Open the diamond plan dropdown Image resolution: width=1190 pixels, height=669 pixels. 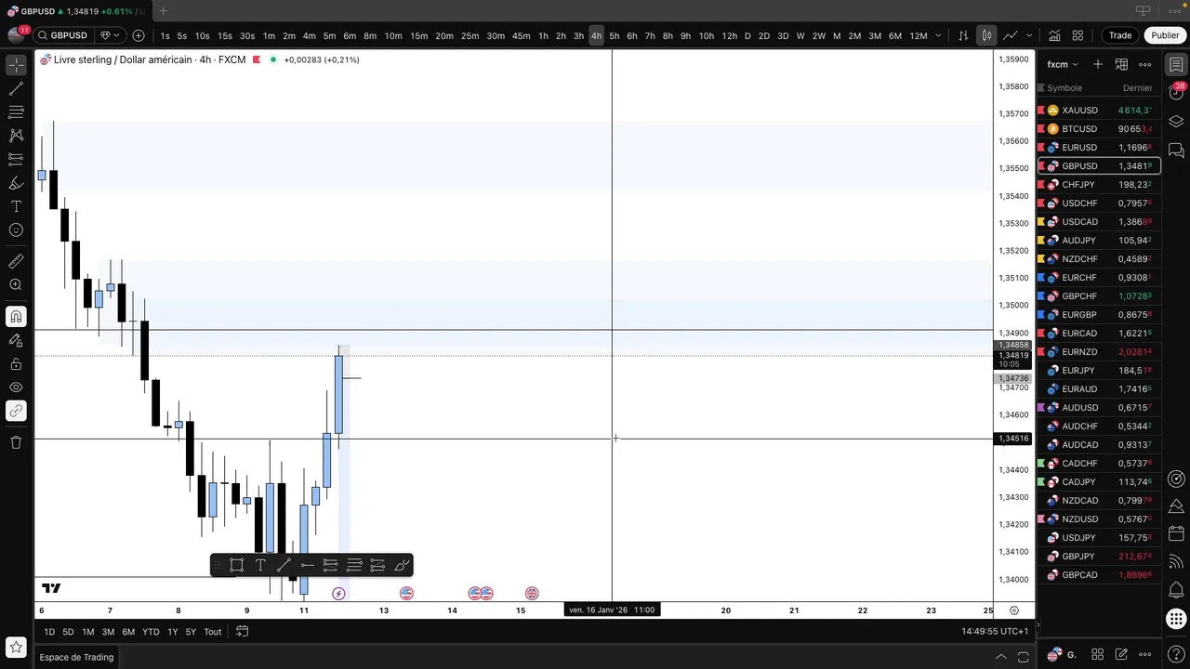click(x=111, y=35)
